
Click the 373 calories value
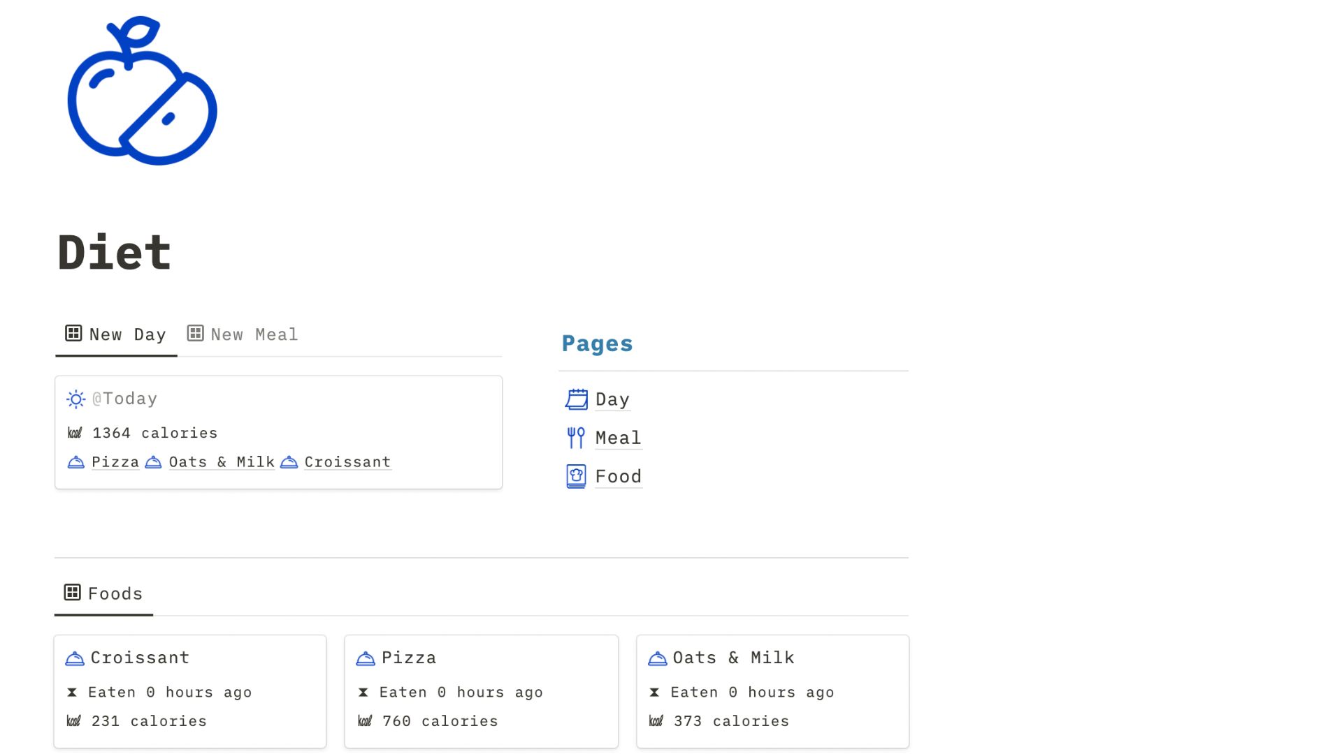tap(731, 721)
